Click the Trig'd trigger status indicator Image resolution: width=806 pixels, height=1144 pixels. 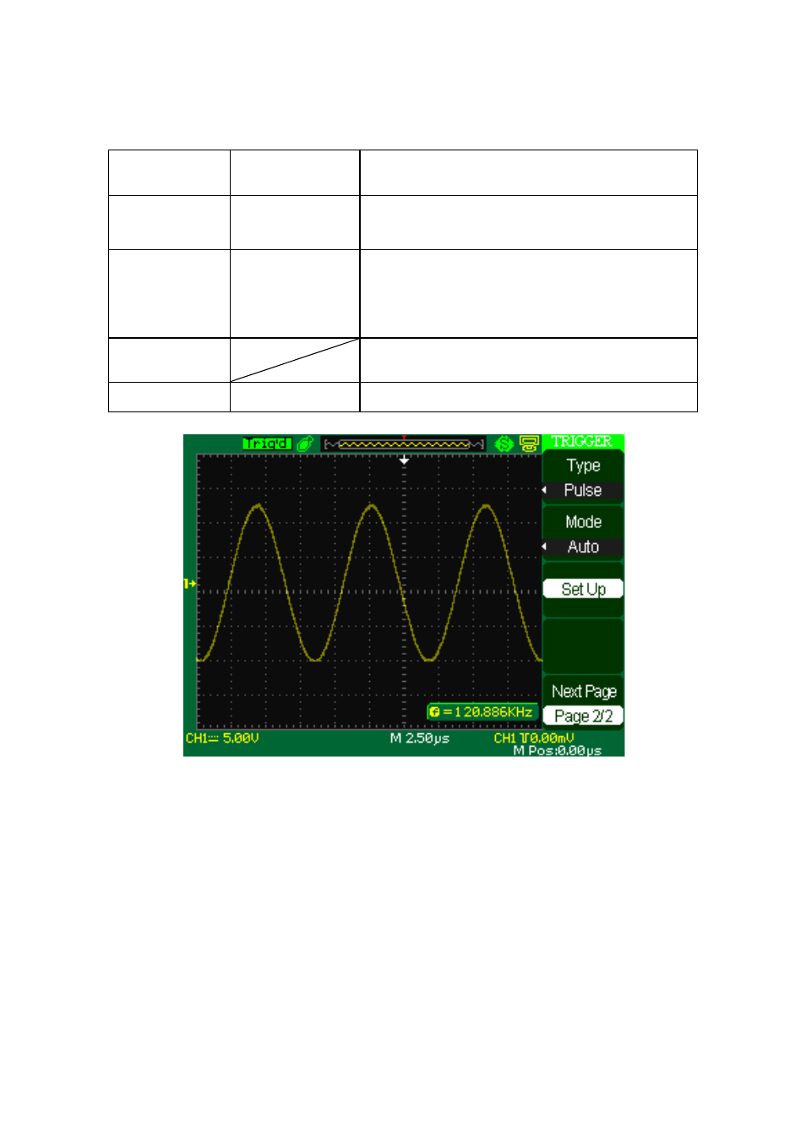tap(267, 444)
